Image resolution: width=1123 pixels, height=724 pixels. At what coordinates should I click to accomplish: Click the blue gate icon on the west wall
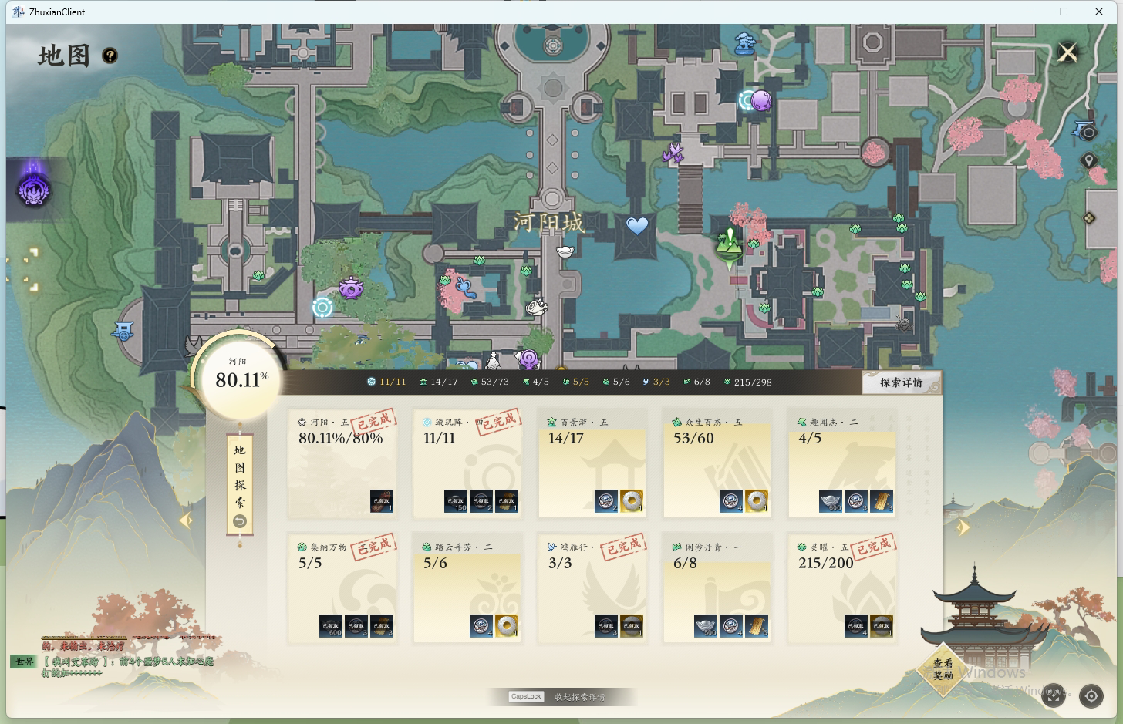123,332
